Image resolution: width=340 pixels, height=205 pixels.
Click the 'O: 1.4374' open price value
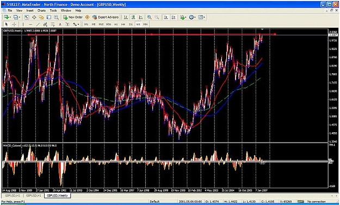coord(212,202)
